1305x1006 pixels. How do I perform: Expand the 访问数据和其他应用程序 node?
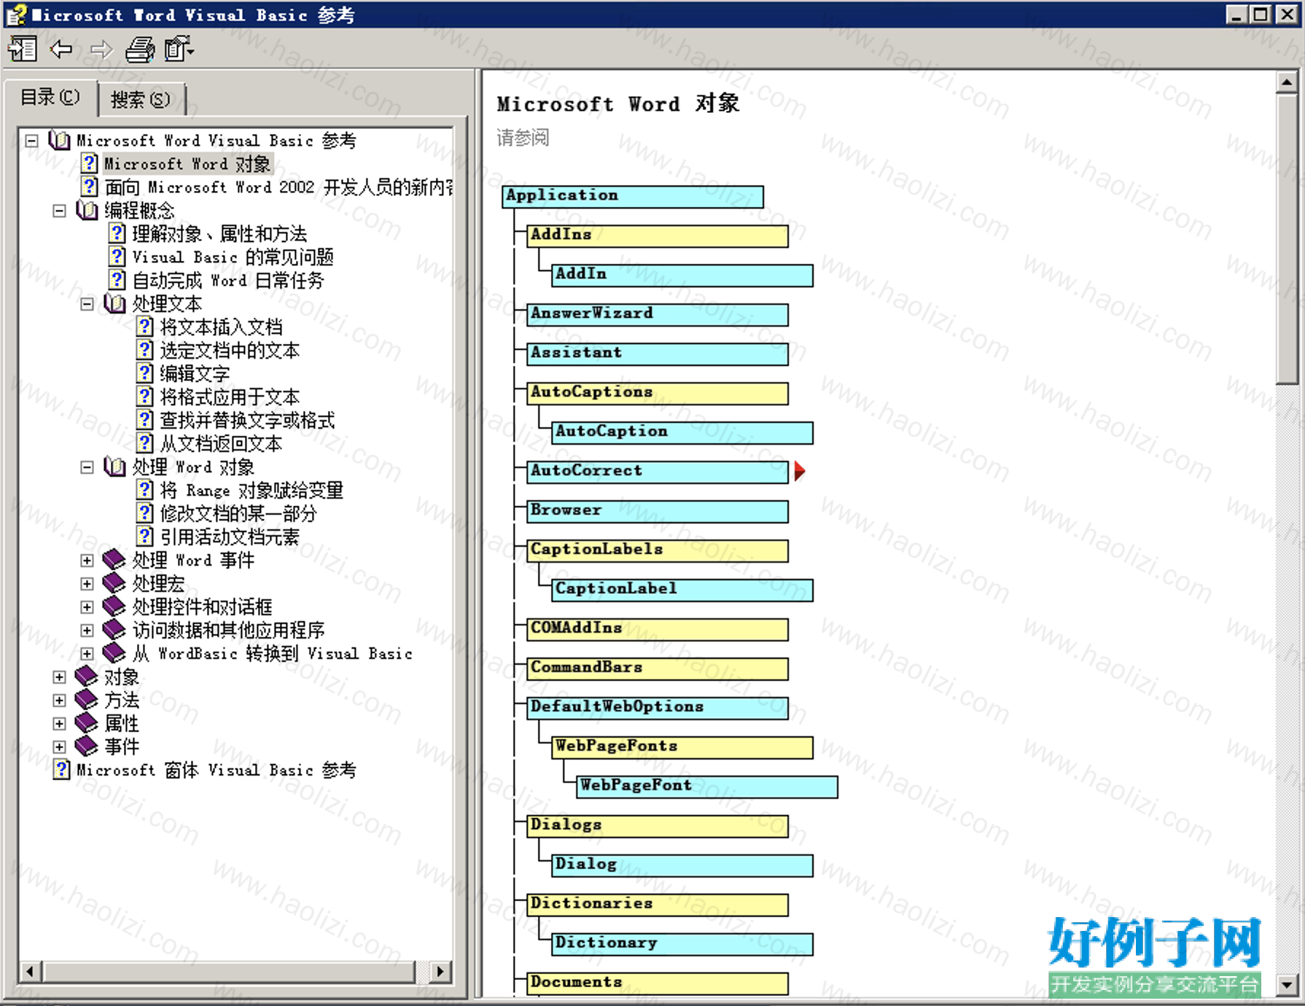point(87,631)
